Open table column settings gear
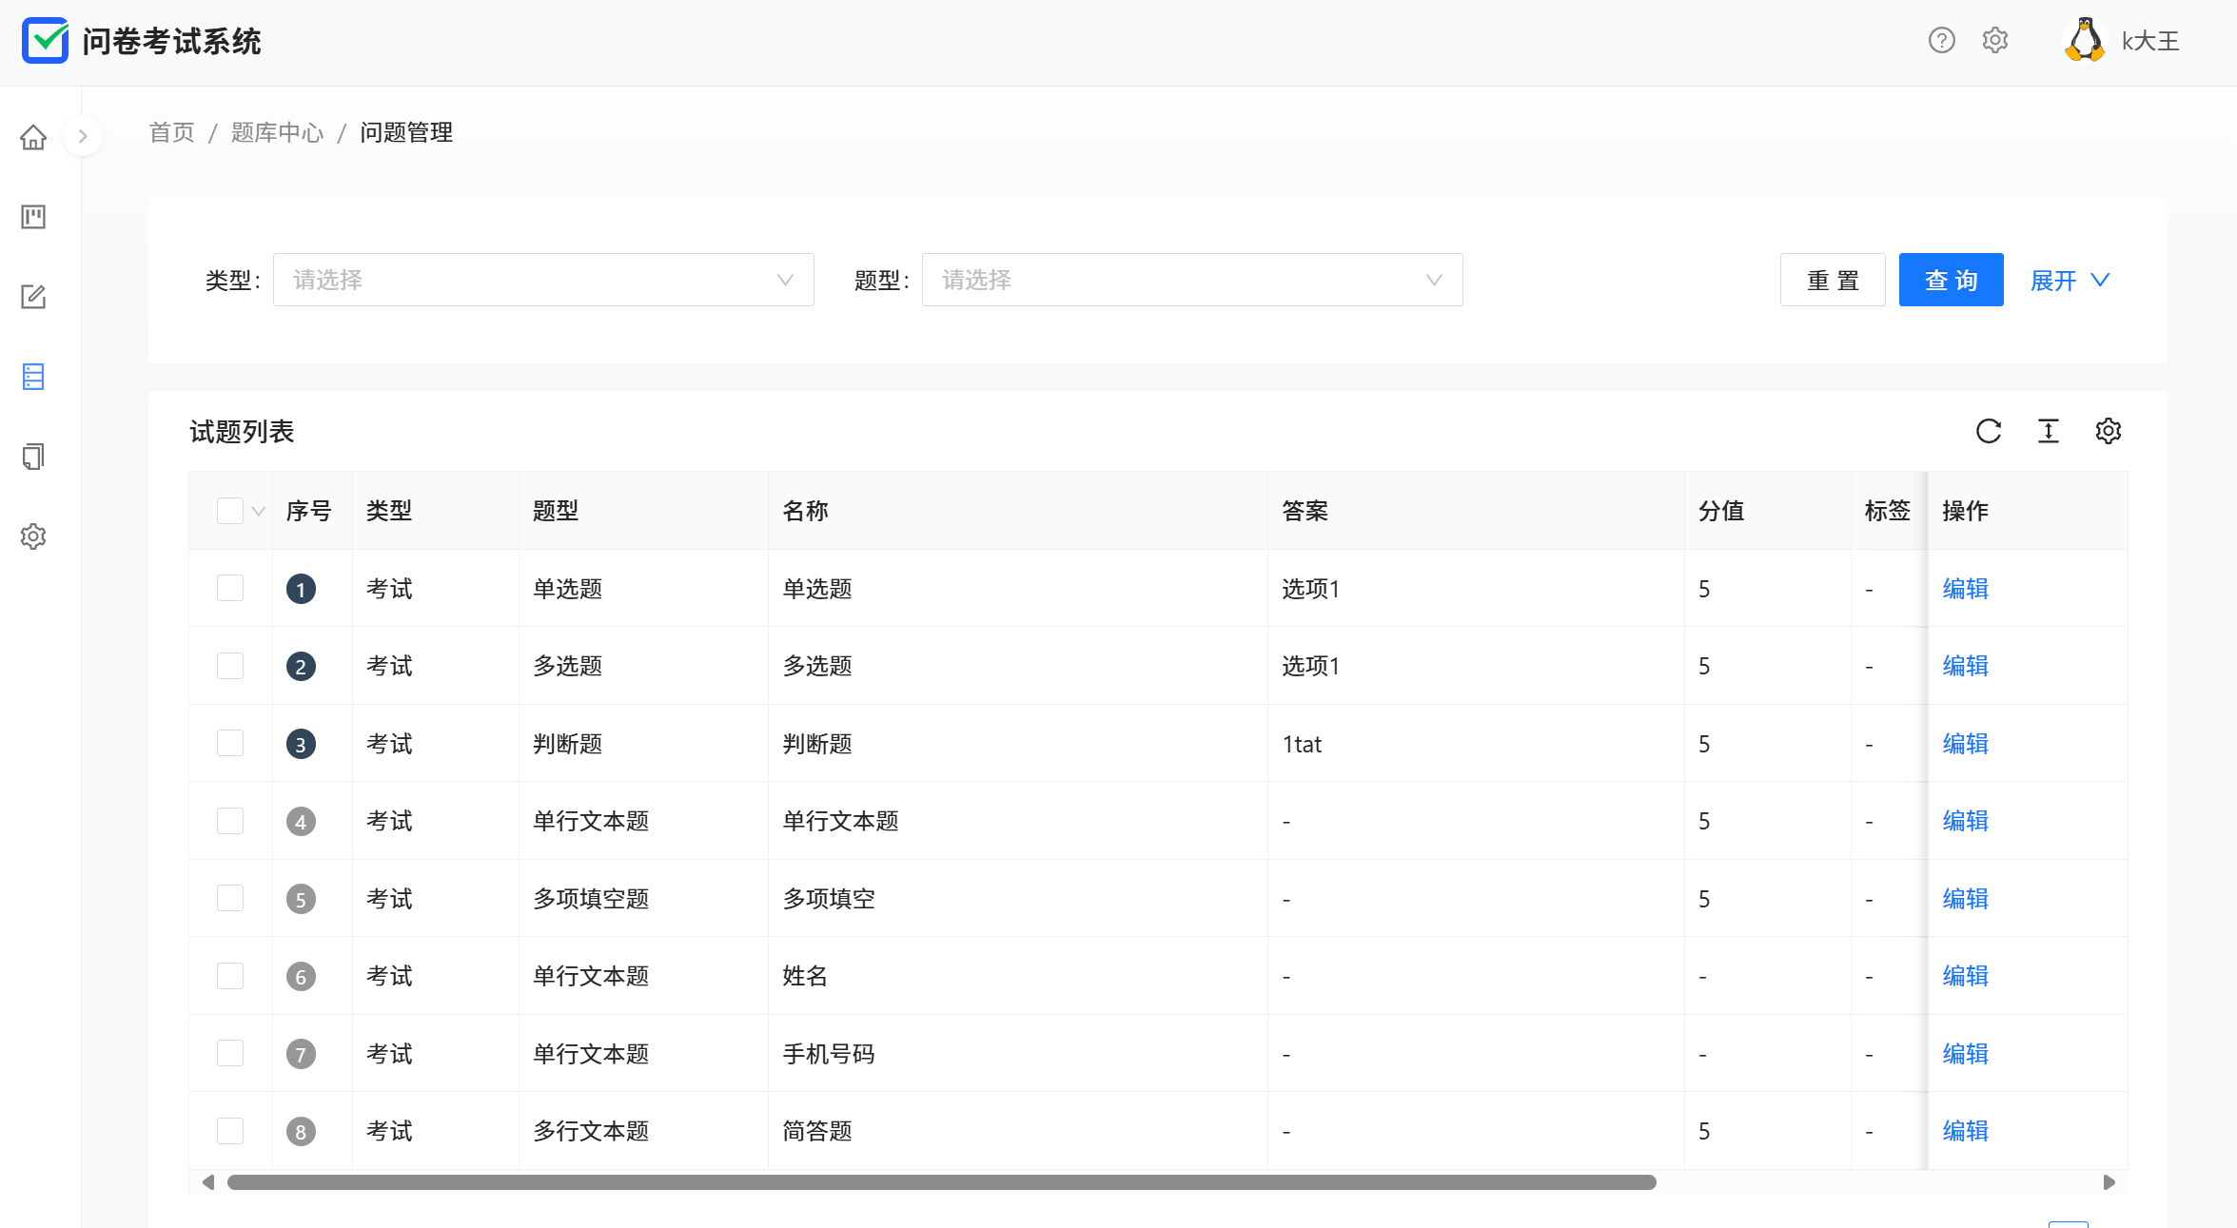 click(2108, 431)
